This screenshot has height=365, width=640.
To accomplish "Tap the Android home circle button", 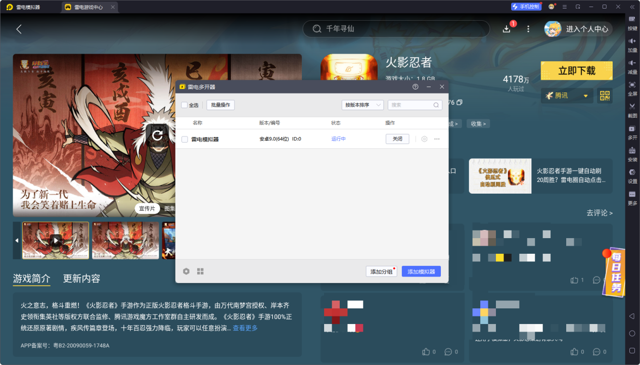I will point(632,333).
